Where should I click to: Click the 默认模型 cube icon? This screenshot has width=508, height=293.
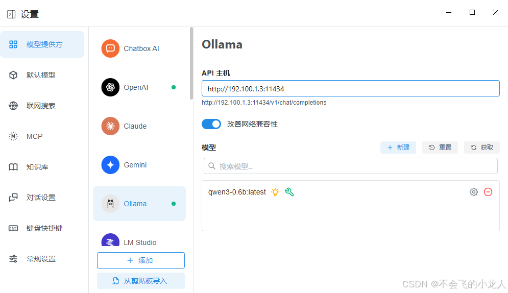tap(13, 75)
